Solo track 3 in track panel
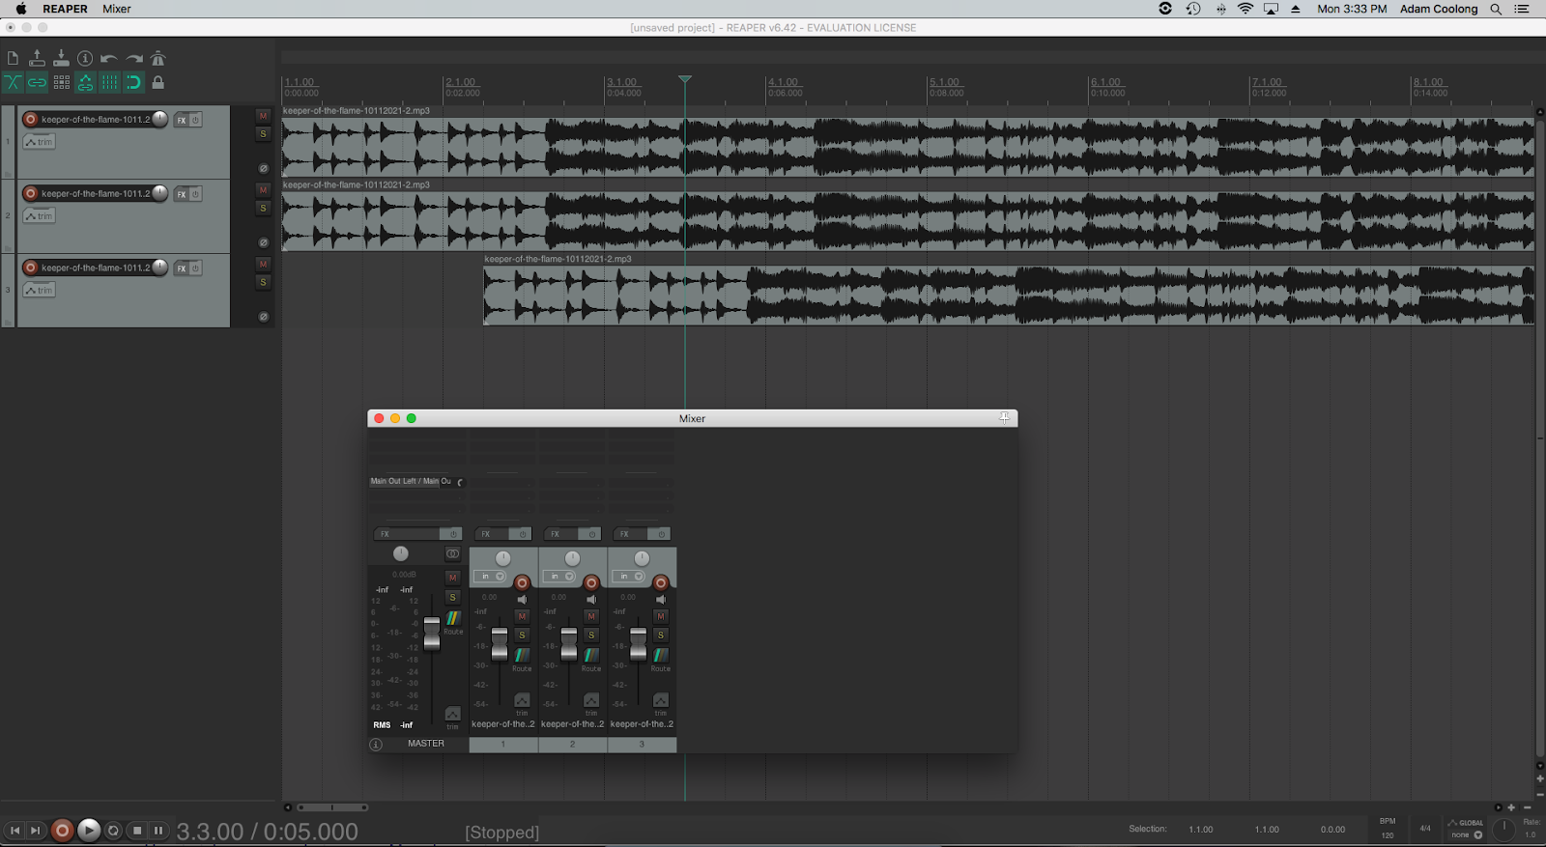 click(x=263, y=282)
